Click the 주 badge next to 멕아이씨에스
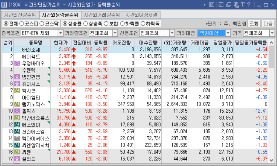This screenshot has width=277, height=166. click(17, 138)
